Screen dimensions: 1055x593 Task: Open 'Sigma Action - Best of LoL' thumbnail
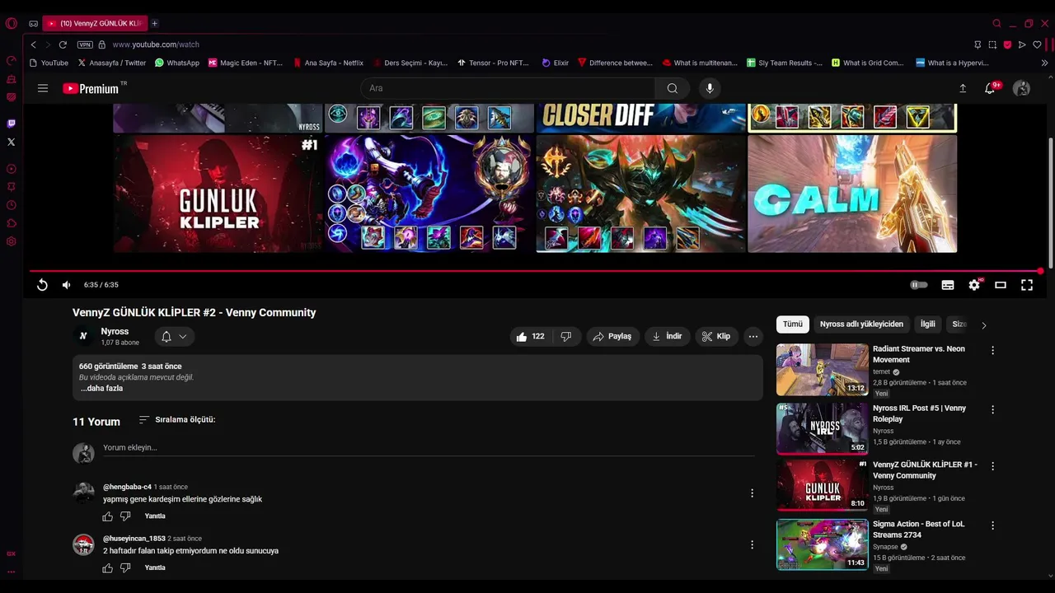[823, 544]
